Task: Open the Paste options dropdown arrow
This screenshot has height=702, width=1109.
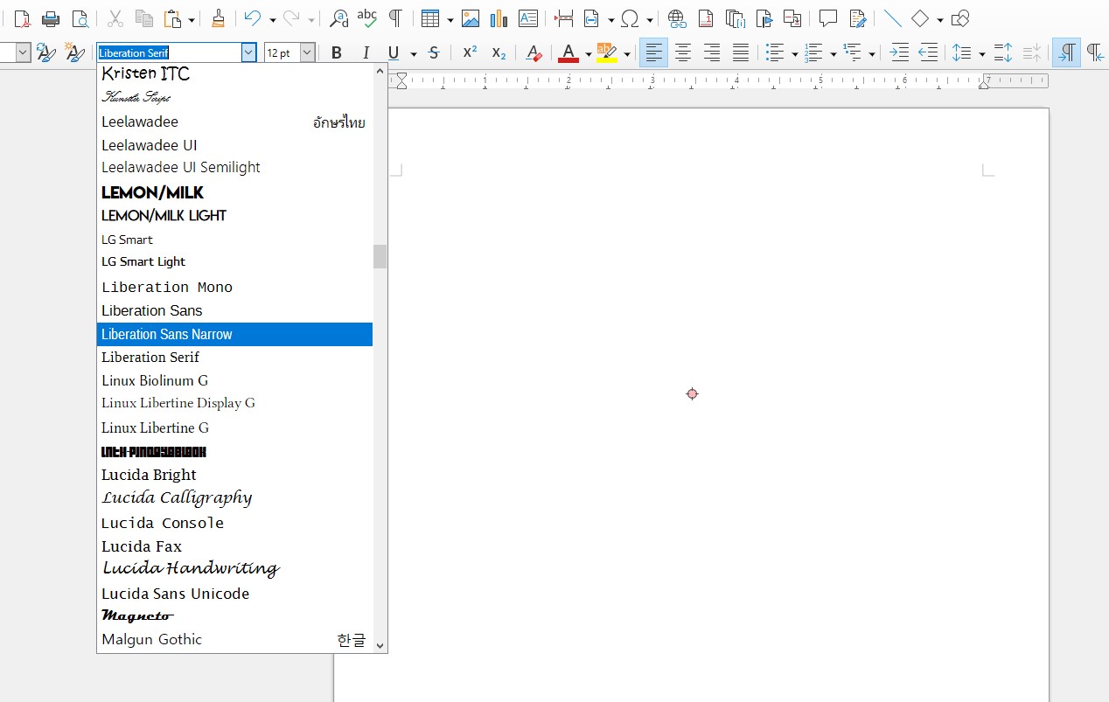Action: (x=192, y=18)
